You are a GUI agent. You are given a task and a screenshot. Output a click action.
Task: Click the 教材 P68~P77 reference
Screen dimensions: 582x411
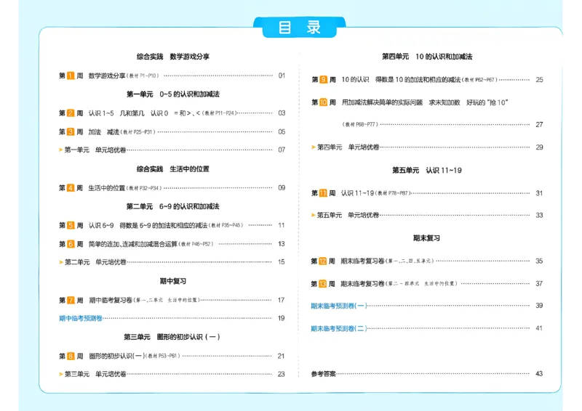(359, 124)
